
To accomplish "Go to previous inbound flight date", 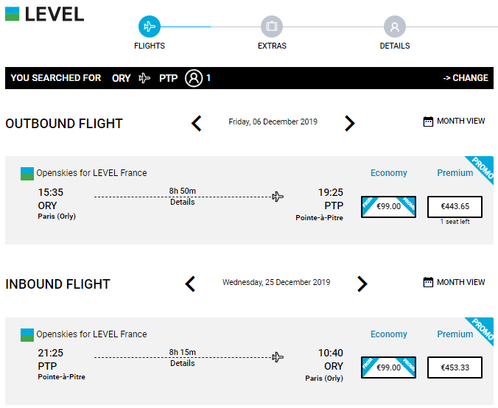I will (190, 284).
